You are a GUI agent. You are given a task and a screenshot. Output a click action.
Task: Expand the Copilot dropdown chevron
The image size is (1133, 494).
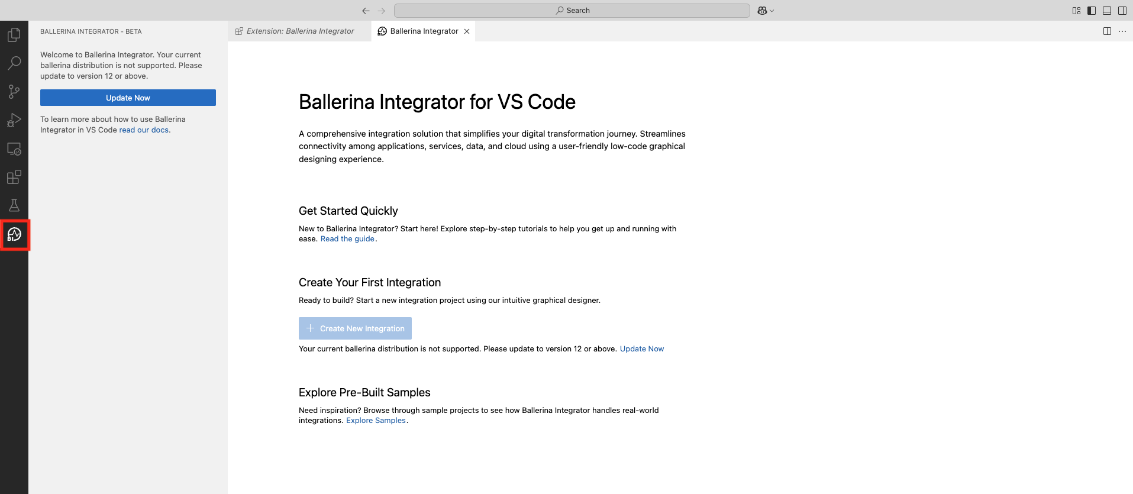point(772,11)
